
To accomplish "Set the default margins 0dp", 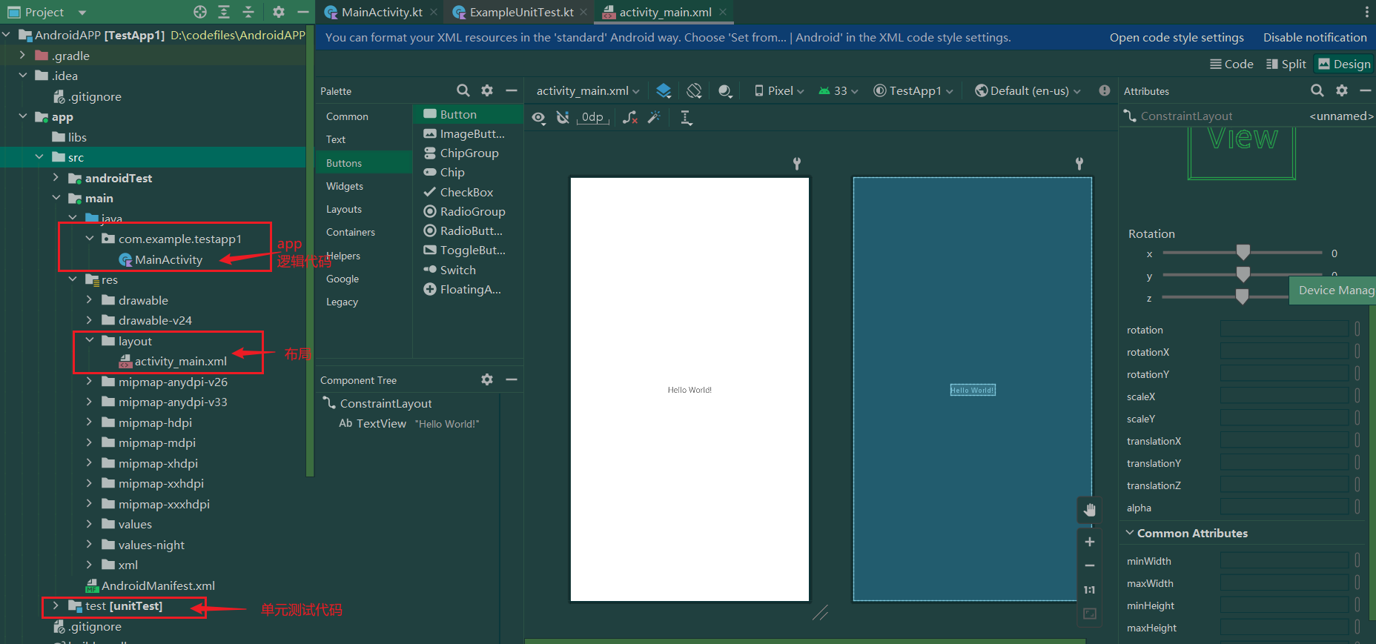I will point(592,118).
